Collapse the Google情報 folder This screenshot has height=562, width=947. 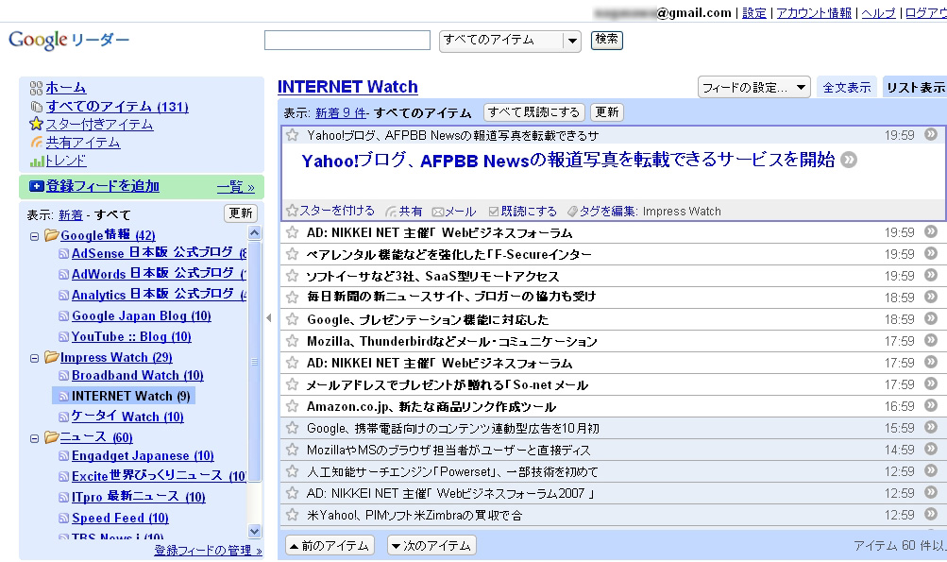point(35,235)
